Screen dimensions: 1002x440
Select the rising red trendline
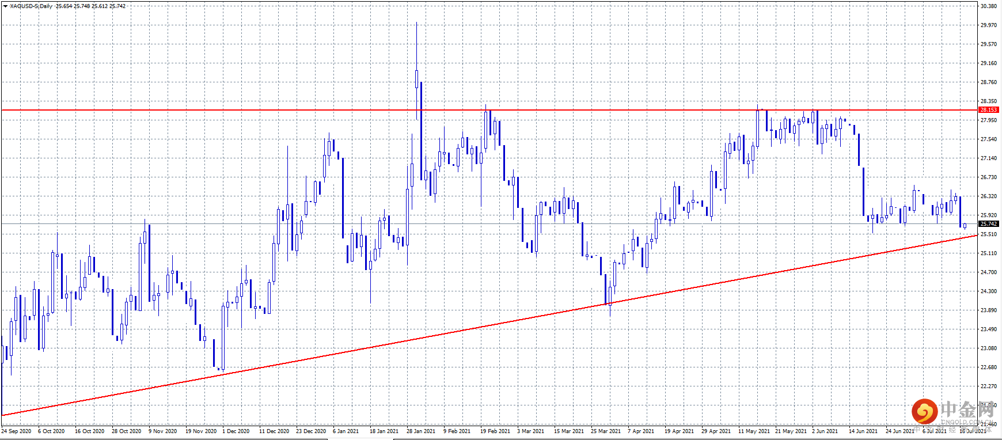489,325
